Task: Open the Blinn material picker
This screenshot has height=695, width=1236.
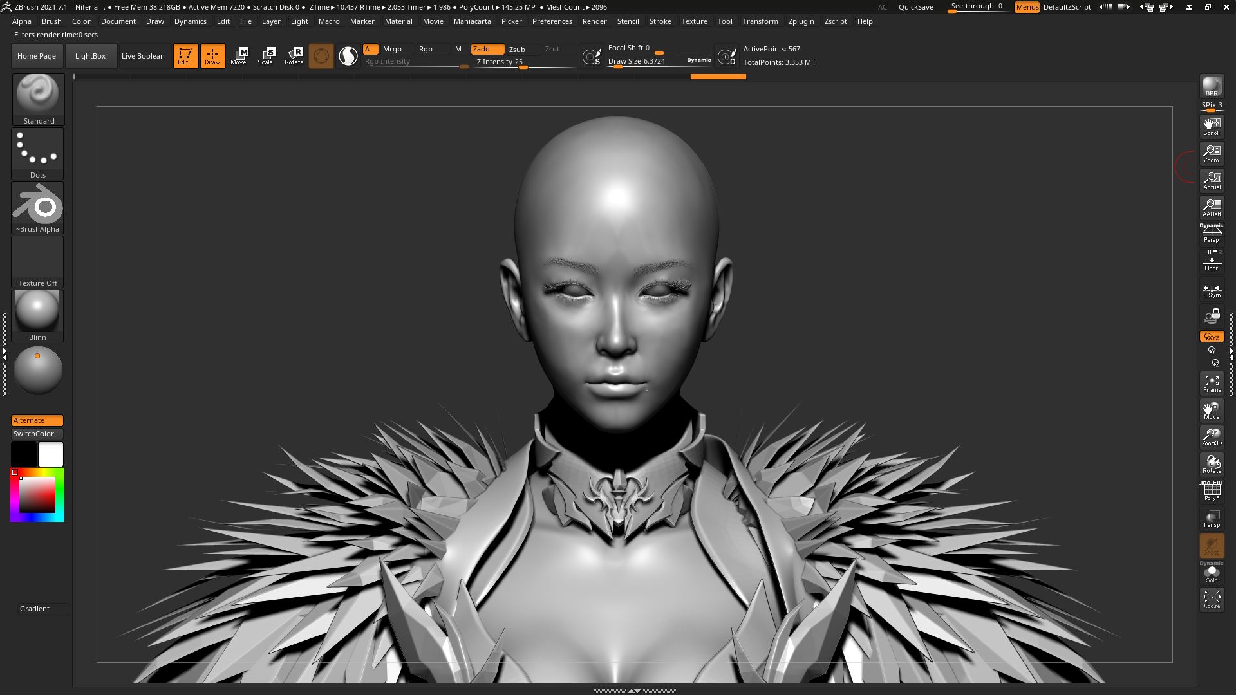Action: (38, 315)
